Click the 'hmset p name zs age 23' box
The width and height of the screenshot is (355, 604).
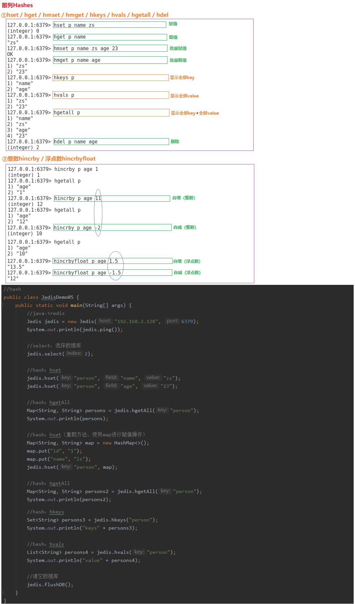pyautogui.click(x=110, y=49)
